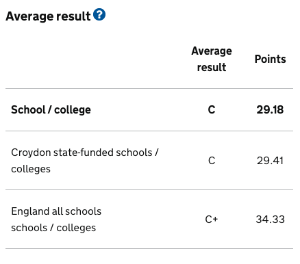Image resolution: width=300 pixels, height=264 pixels.
Task: Select England all schools row label
Action: pyautogui.click(x=56, y=220)
